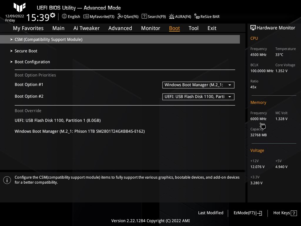The width and height of the screenshot is (301, 226).
Task: Click the EzMode exit arrow icon
Action: coord(259,213)
